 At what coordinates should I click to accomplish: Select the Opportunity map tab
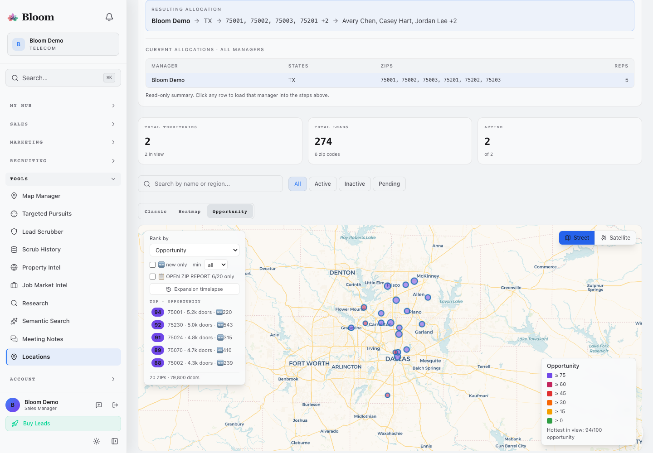pyautogui.click(x=230, y=212)
